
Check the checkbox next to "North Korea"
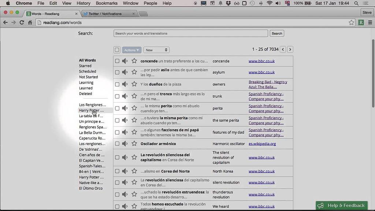[x=117, y=171]
